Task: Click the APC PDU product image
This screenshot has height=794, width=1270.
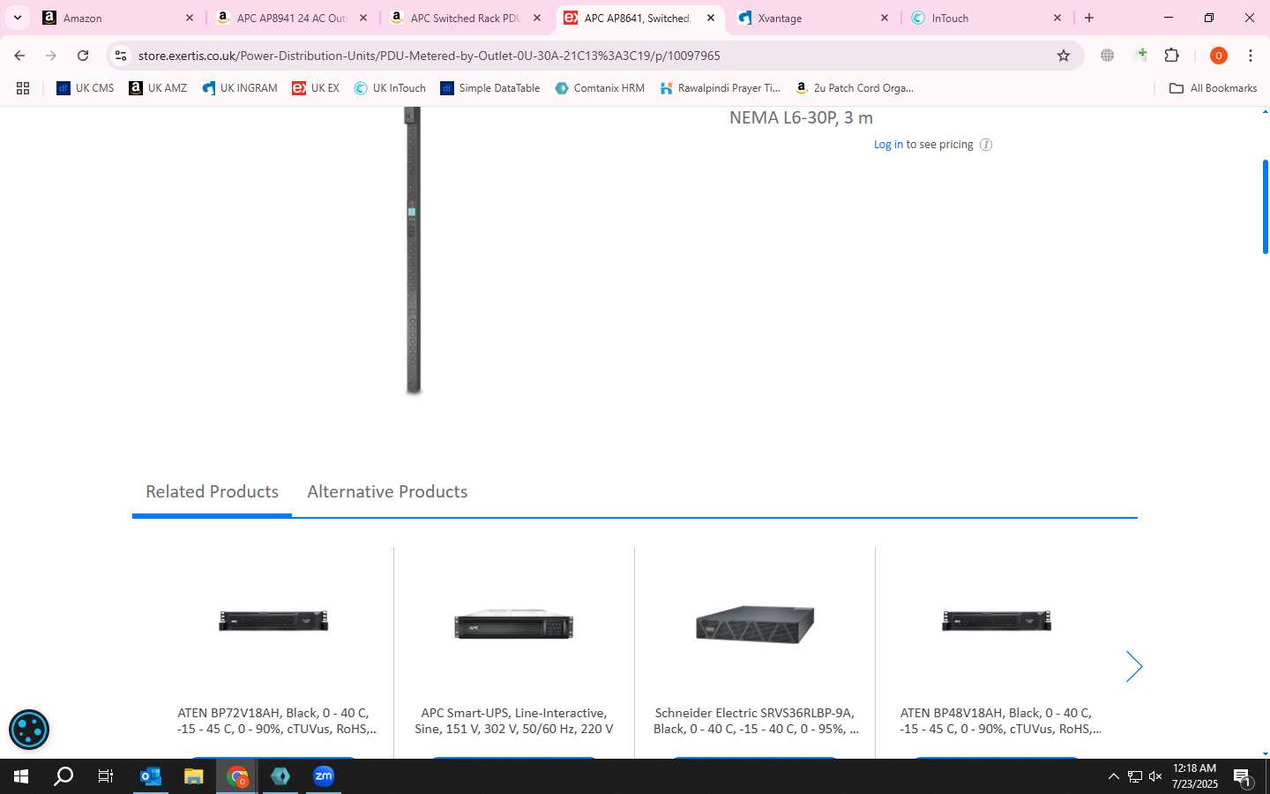Action: [412, 251]
